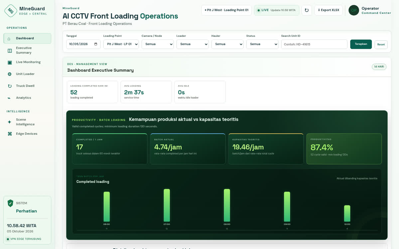Click the Live Monitoring icon
This screenshot has width=399, height=249.
point(10,62)
